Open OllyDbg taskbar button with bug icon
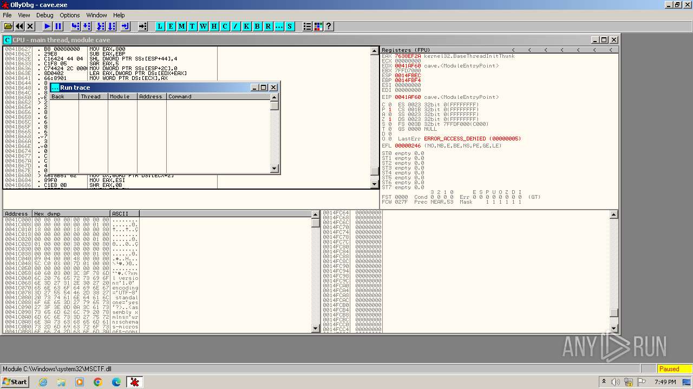The image size is (693, 389). [x=134, y=382]
